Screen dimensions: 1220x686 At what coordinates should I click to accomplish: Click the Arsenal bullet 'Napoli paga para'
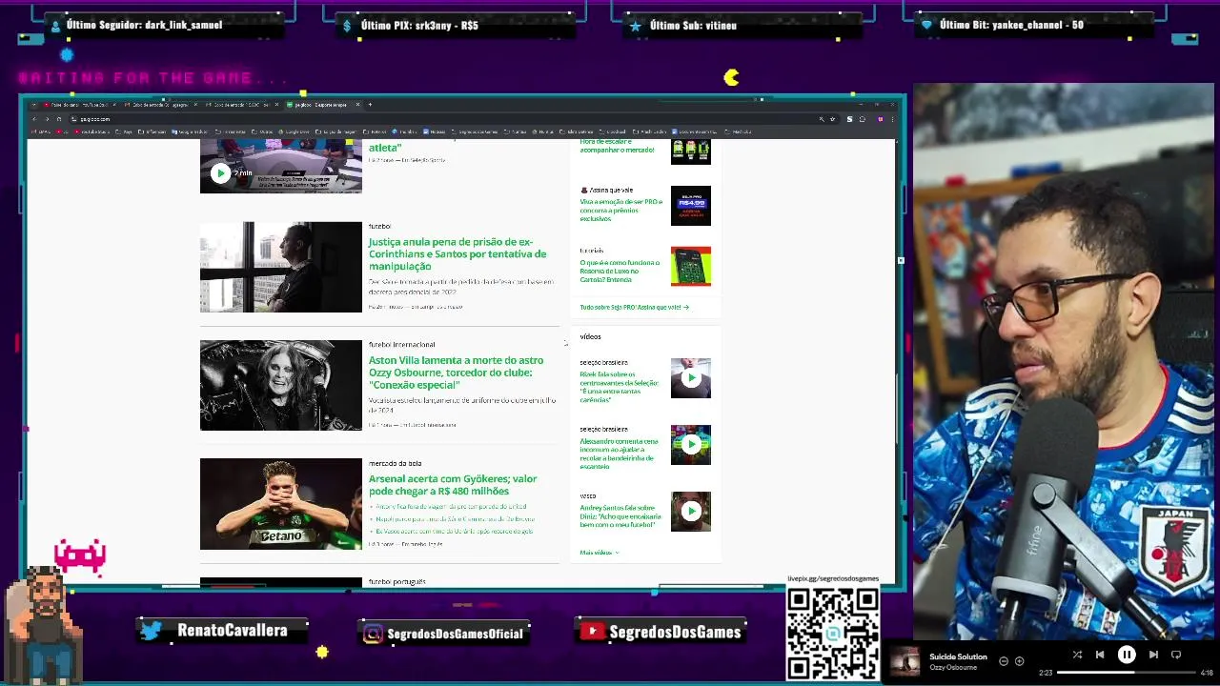(x=455, y=519)
